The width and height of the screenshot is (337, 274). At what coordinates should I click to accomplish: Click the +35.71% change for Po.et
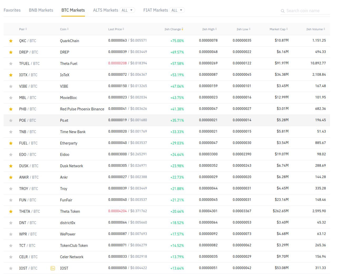177,120
